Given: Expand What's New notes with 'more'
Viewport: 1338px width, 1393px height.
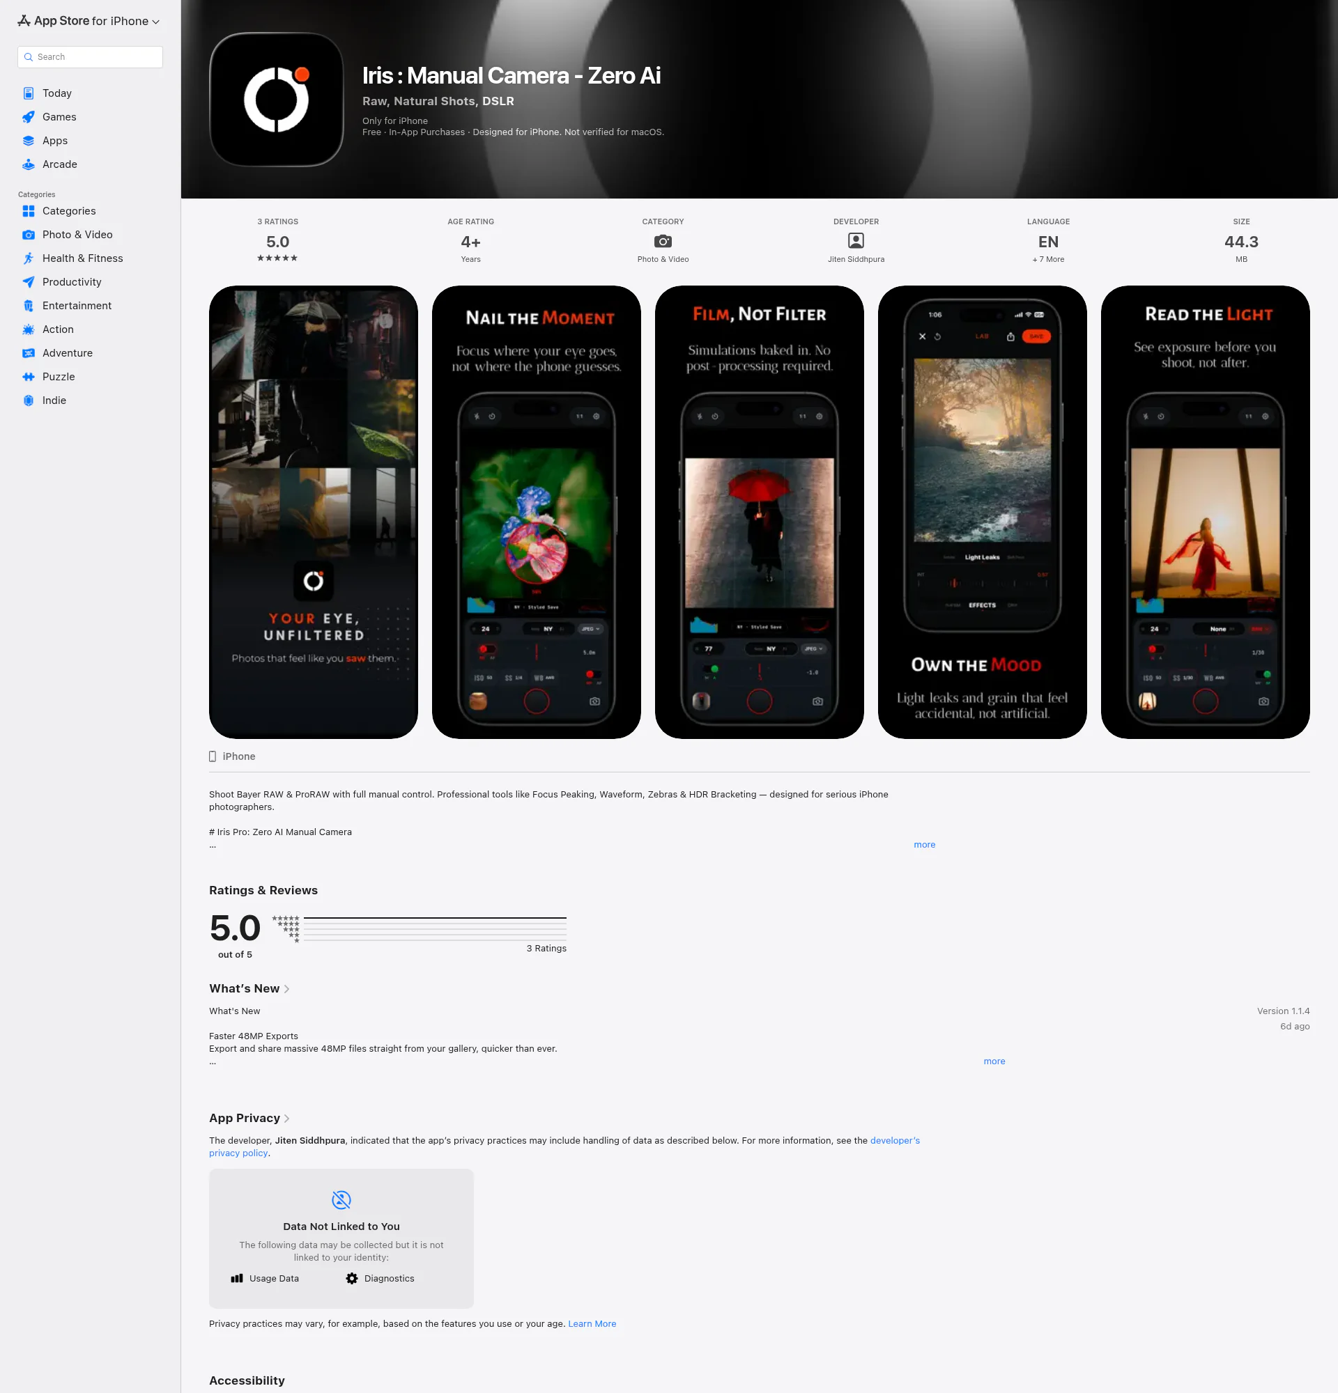Looking at the screenshot, I should click(x=994, y=1061).
